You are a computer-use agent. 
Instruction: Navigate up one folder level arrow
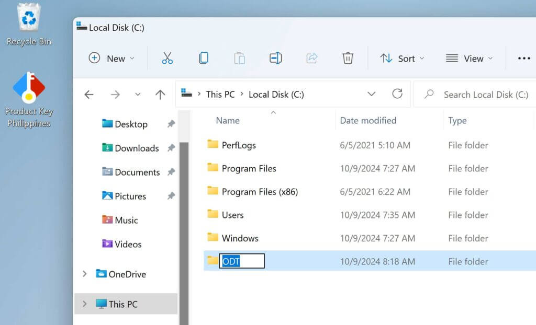pos(160,95)
